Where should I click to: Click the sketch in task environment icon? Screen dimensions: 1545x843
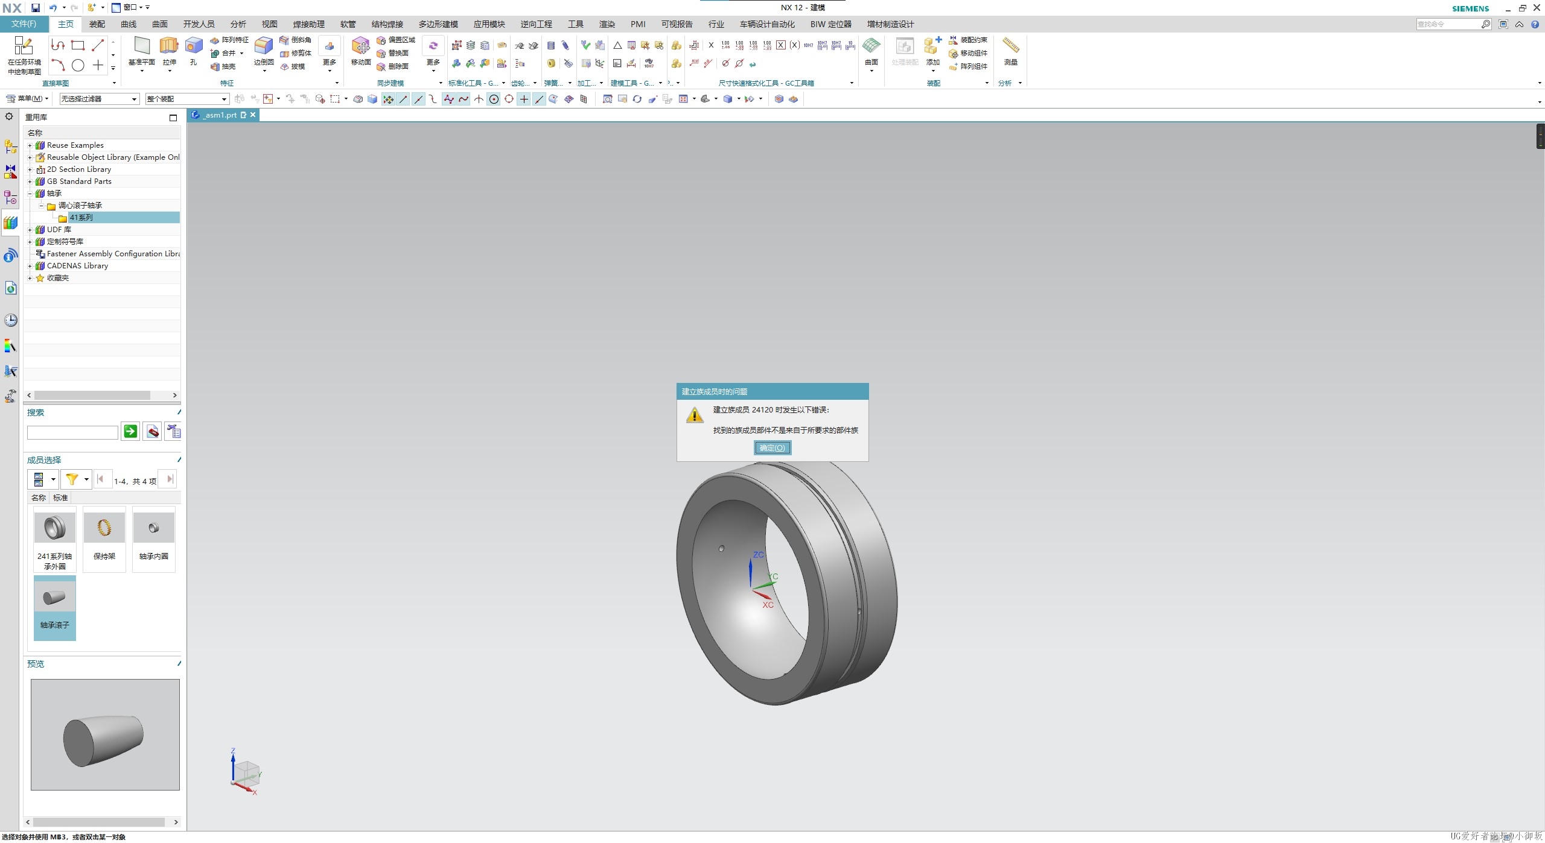pyautogui.click(x=24, y=46)
